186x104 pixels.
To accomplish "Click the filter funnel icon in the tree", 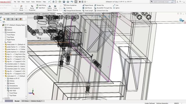I will (4, 22).
